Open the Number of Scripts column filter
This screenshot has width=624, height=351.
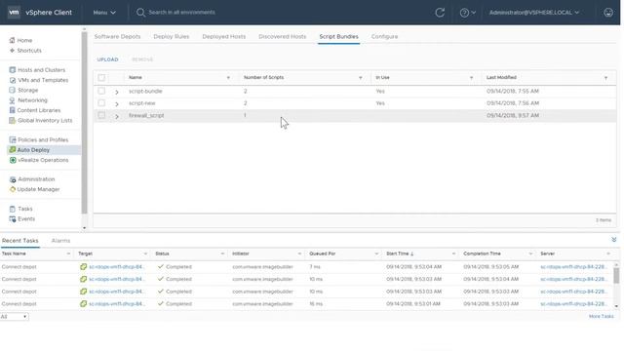click(360, 78)
